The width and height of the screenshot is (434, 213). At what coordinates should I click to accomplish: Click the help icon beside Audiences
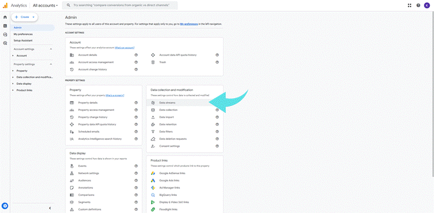136,180
